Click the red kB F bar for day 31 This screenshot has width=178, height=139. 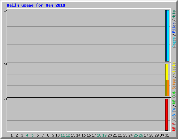point(167,115)
